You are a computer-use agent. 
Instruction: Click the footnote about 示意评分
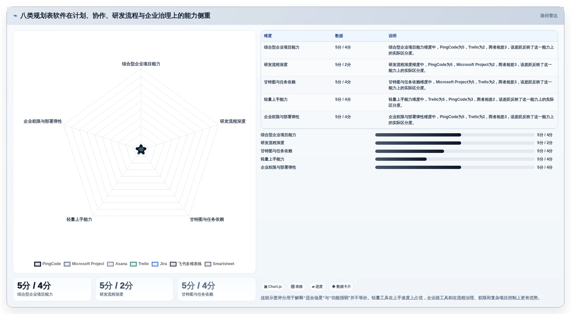(401, 298)
